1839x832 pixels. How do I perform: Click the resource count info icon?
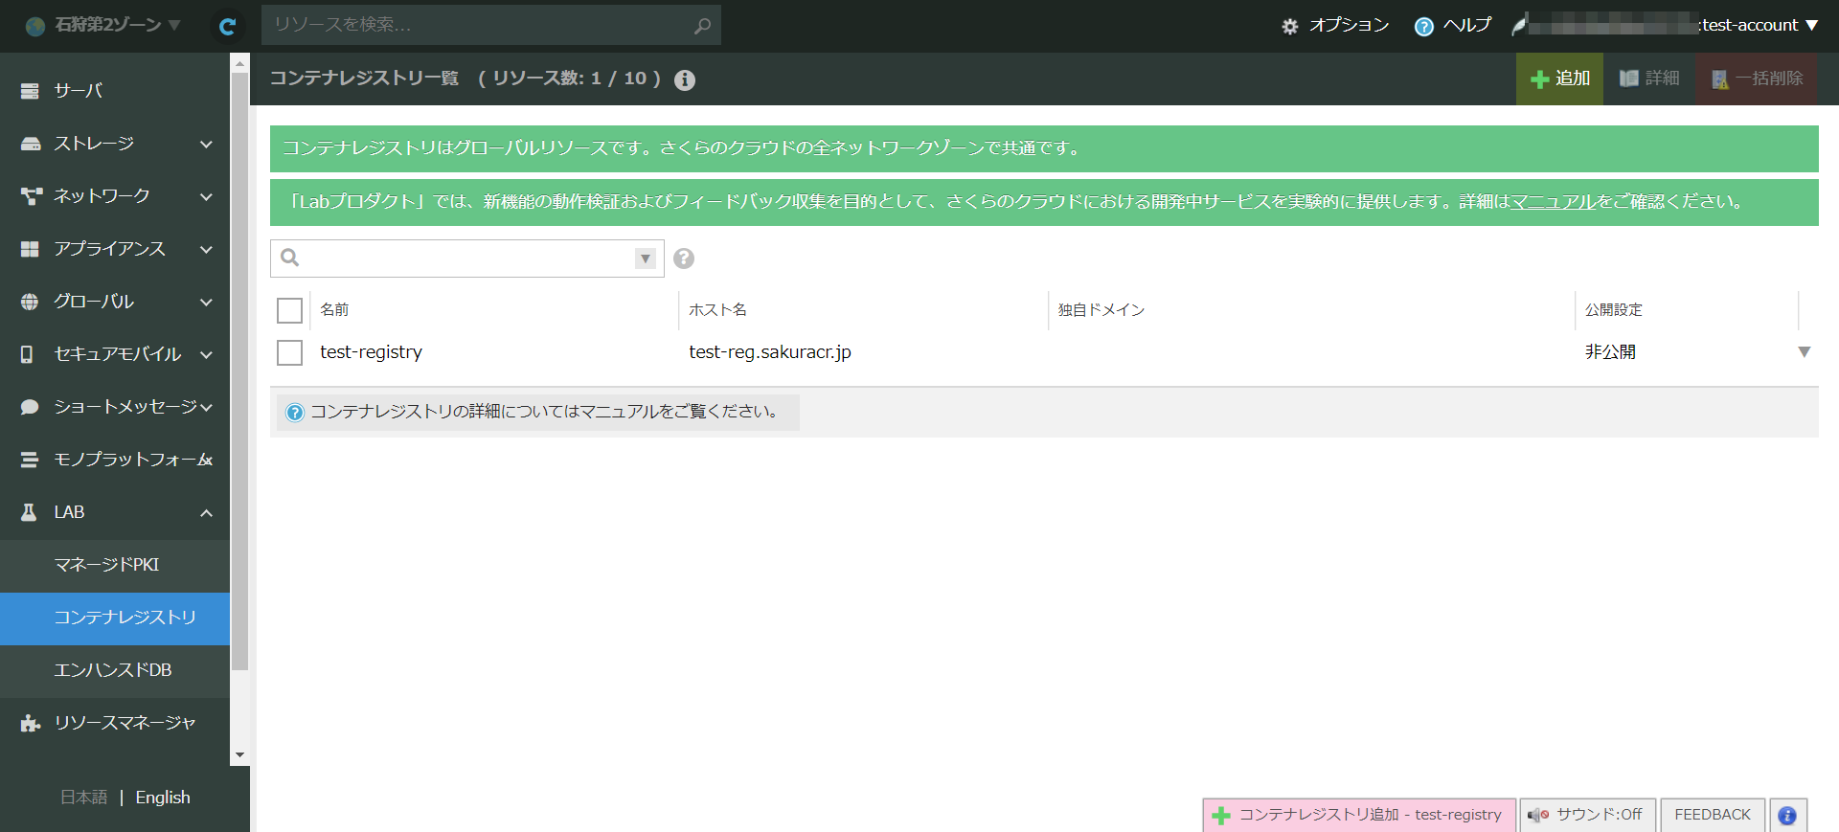(684, 79)
